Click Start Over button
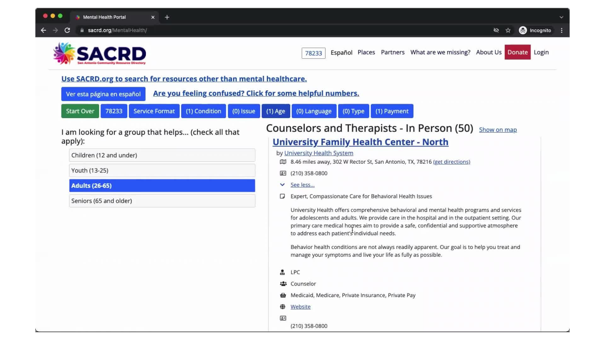The image size is (605, 340). 80,111
